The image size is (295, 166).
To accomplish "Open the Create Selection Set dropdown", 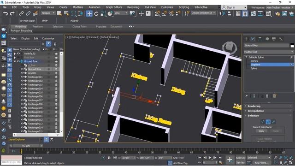I will [203, 13].
